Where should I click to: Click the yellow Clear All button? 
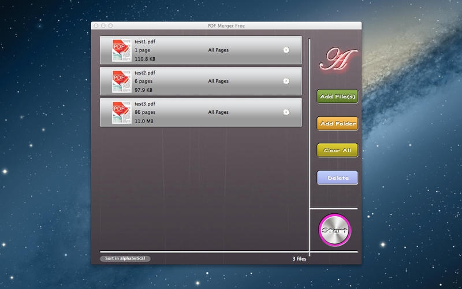337,150
